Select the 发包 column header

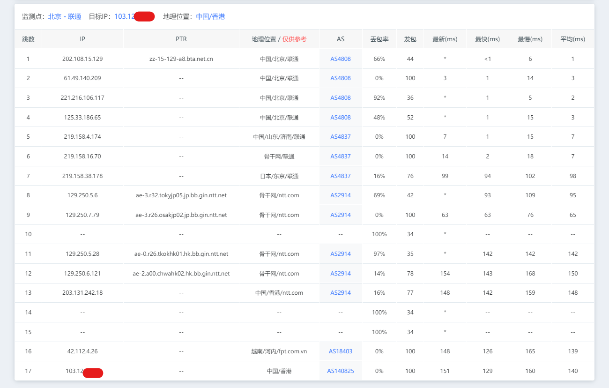(410, 39)
